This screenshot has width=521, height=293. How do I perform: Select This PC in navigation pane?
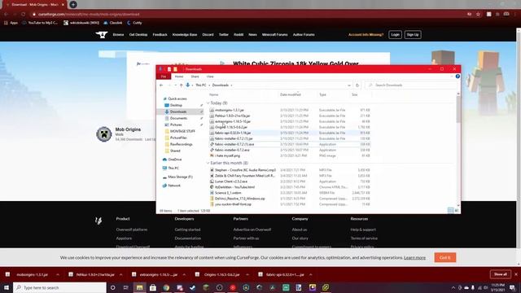click(x=173, y=168)
